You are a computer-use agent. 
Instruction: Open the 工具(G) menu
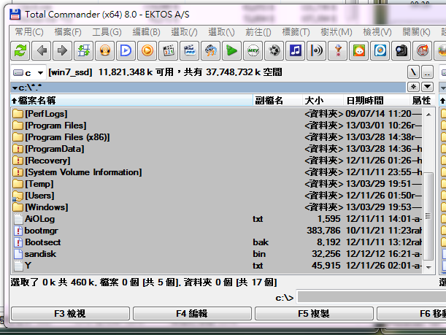point(107,32)
